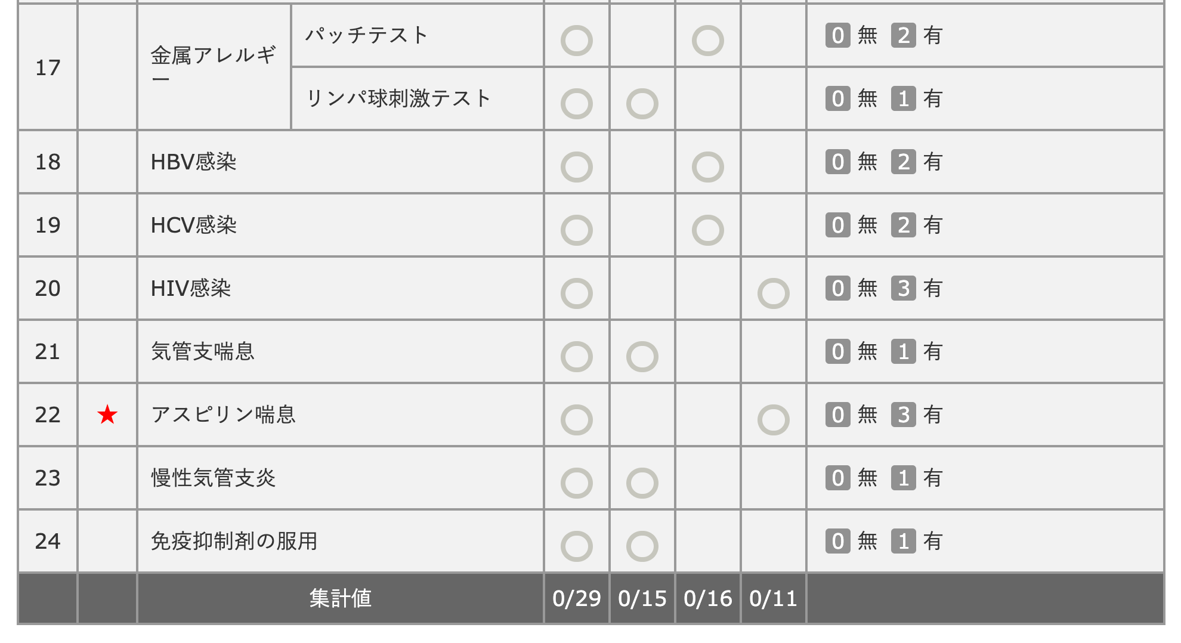1181x643 pixels.
Task: Click the gray 0 badge in the HBV感染 row
Action: (x=837, y=162)
